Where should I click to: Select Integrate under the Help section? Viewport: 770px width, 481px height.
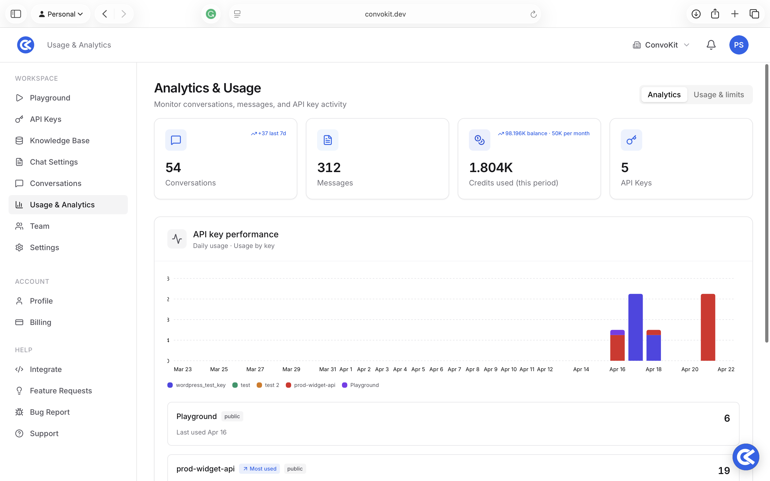coord(46,369)
